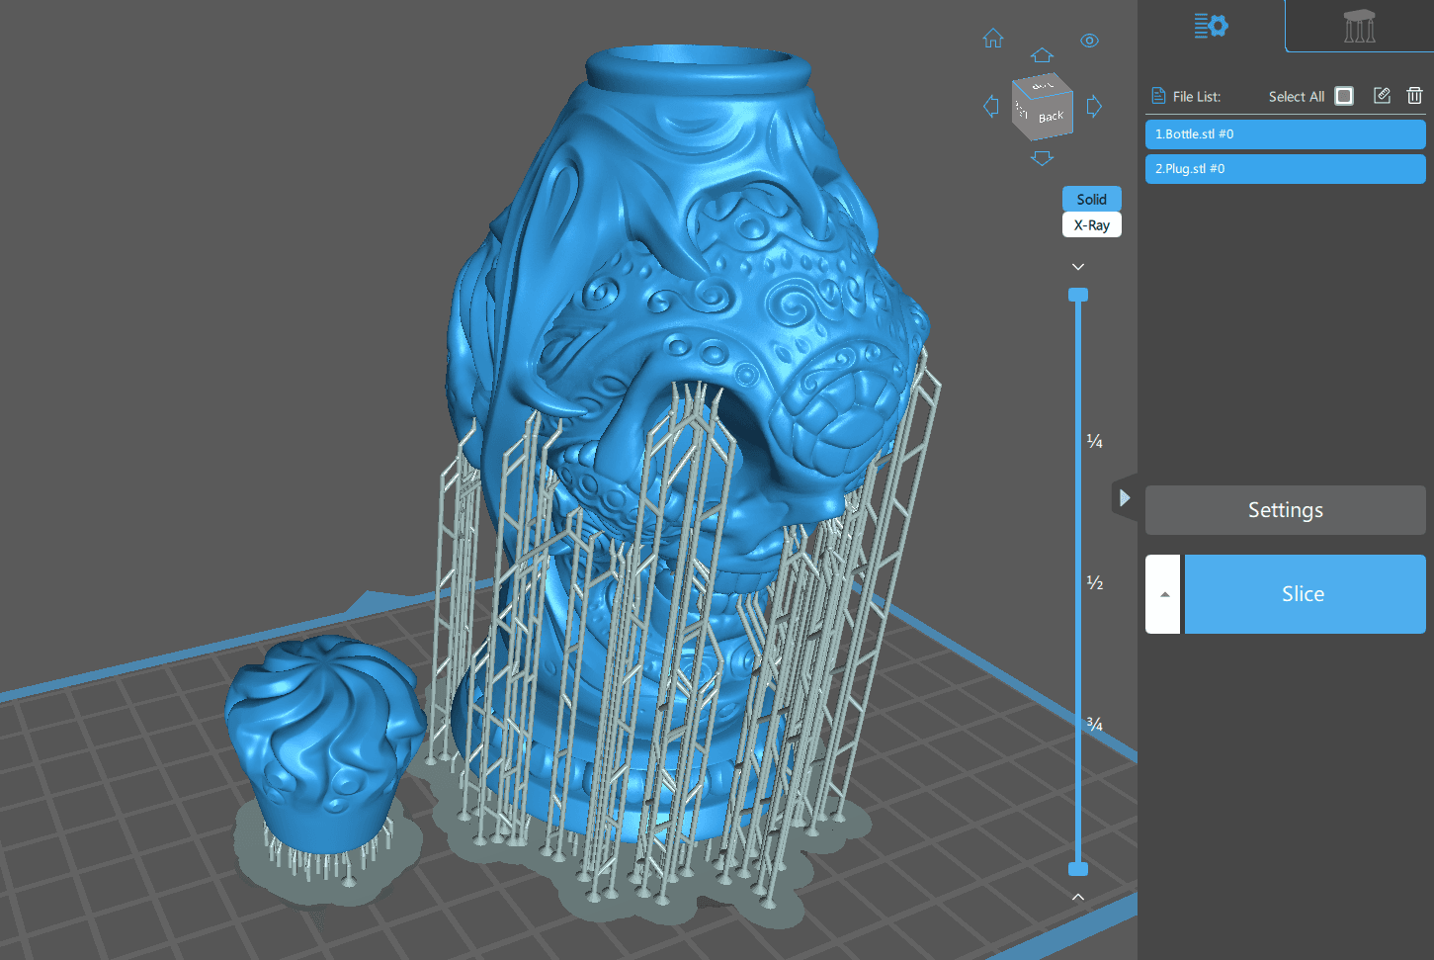Select 2.Plug.stl #0 in file list

point(1285,169)
